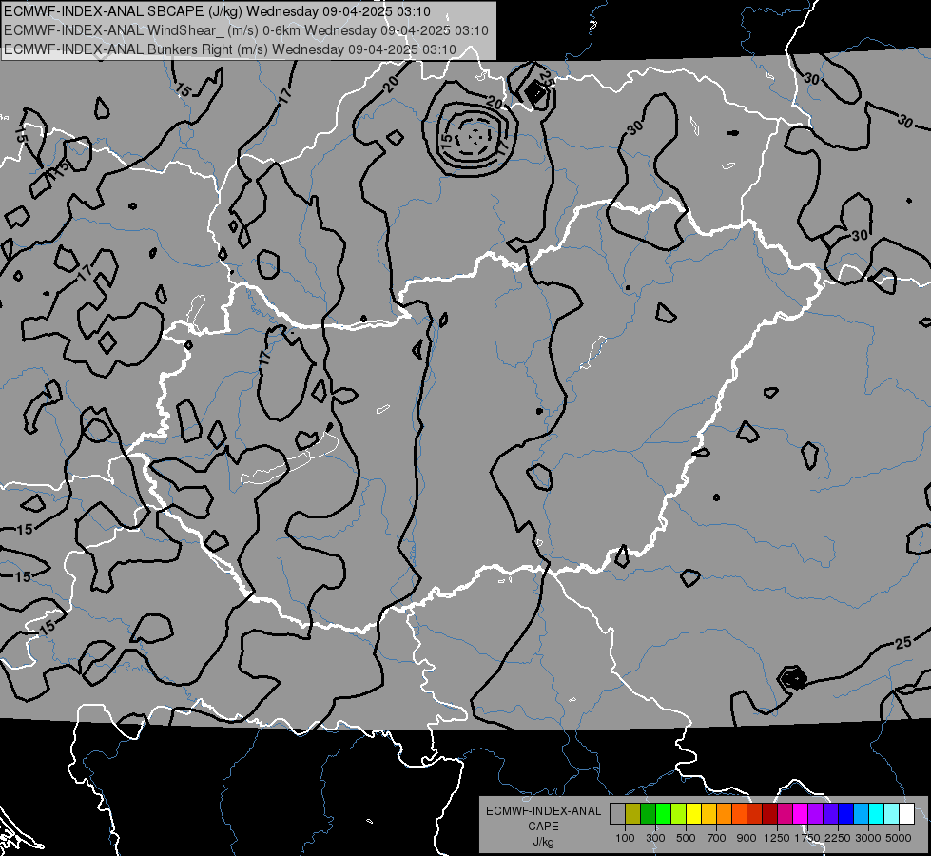Choose the brick red swatch right of the 900 tick
Image resolution: width=931 pixels, height=856 pixels.
point(755,814)
